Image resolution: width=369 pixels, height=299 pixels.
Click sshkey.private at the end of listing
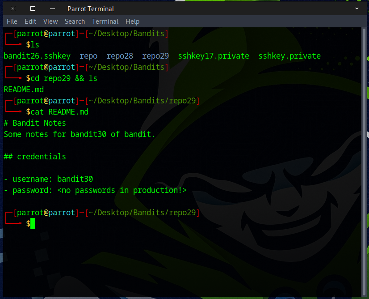[x=289, y=56]
